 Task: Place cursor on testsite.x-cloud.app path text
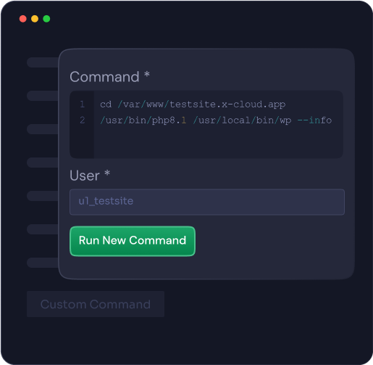click(227, 104)
